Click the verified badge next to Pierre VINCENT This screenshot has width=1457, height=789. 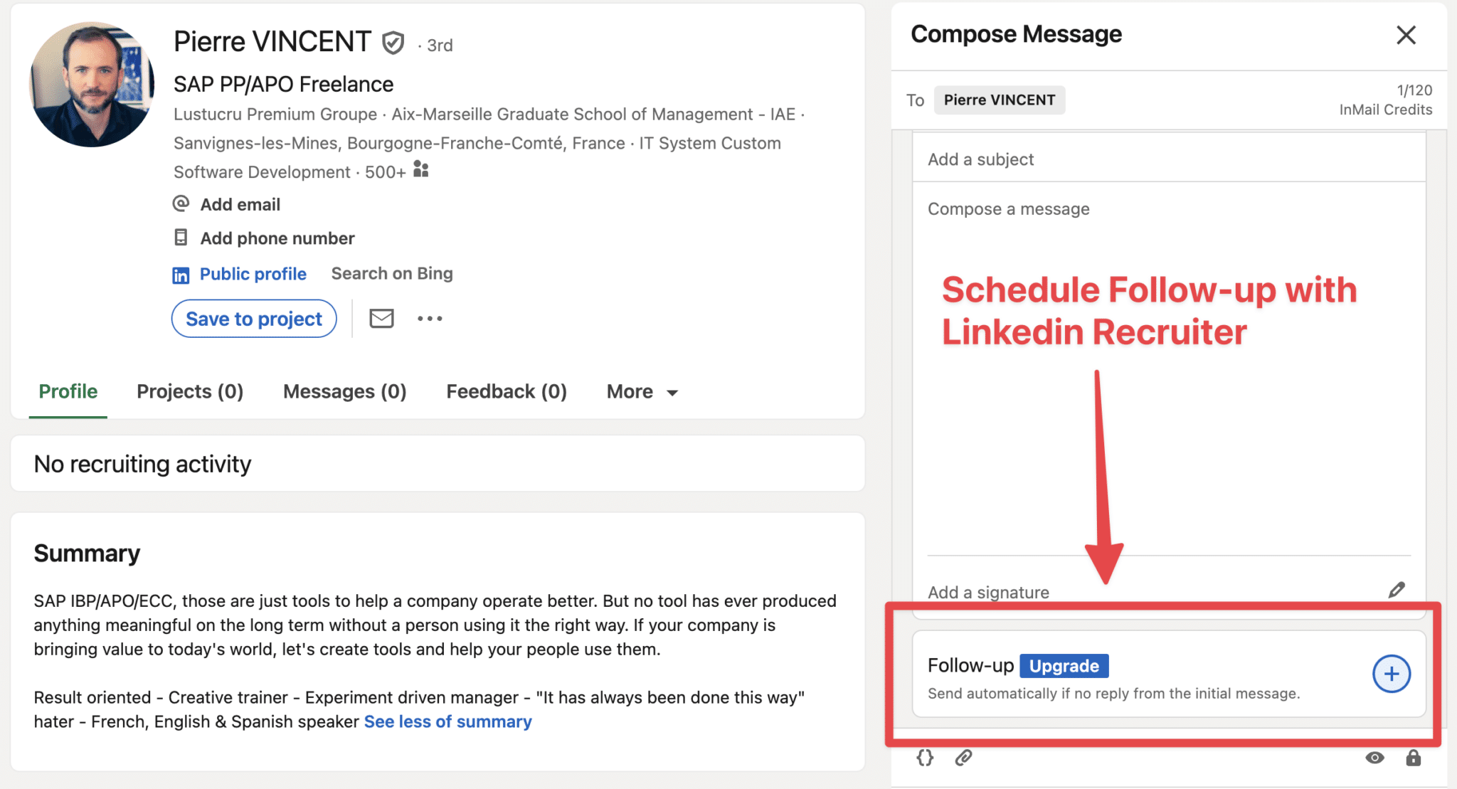tap(394, 42)
